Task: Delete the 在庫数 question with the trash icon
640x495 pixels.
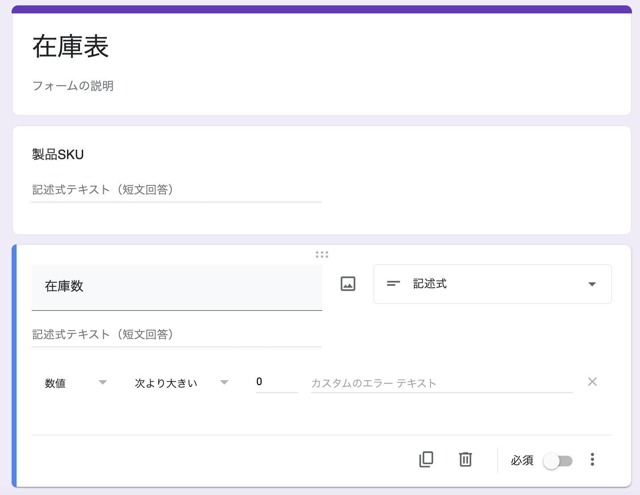Action: (465, 459)
